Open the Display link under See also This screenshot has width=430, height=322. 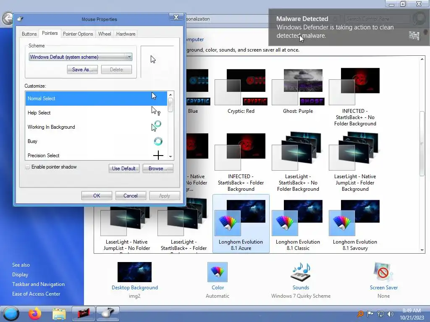tap(20, 274)
